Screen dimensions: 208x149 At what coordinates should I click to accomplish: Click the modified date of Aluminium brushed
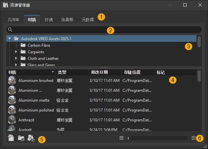point(104,81)
